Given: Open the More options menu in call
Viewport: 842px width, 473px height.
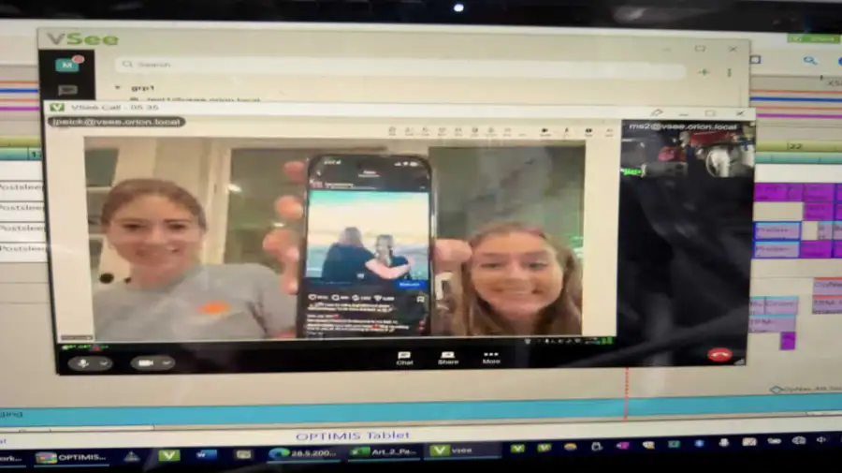Looking at the screenshot, I should pyautogui.click(x=490, y=358).
